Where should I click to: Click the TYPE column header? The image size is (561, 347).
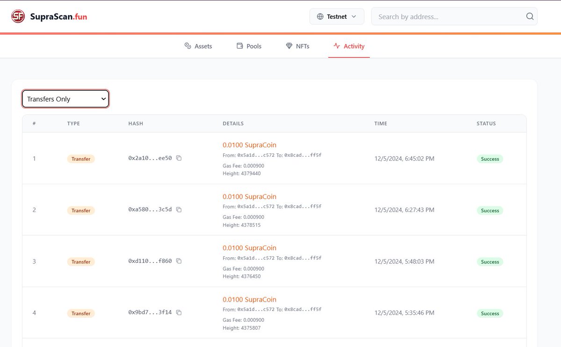[x=73, y=123]
